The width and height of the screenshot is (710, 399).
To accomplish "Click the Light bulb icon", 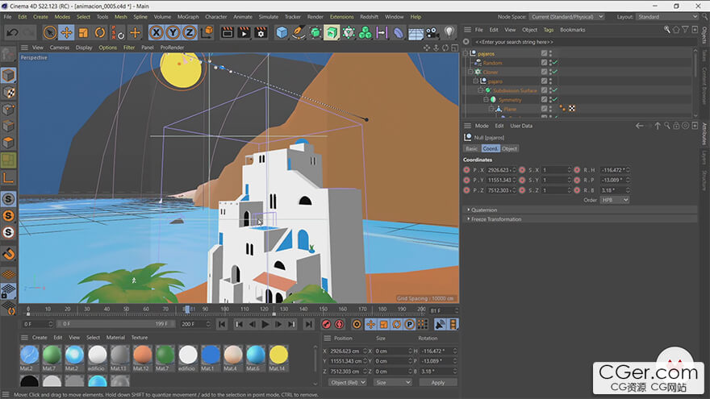I will tap(450, 32).
